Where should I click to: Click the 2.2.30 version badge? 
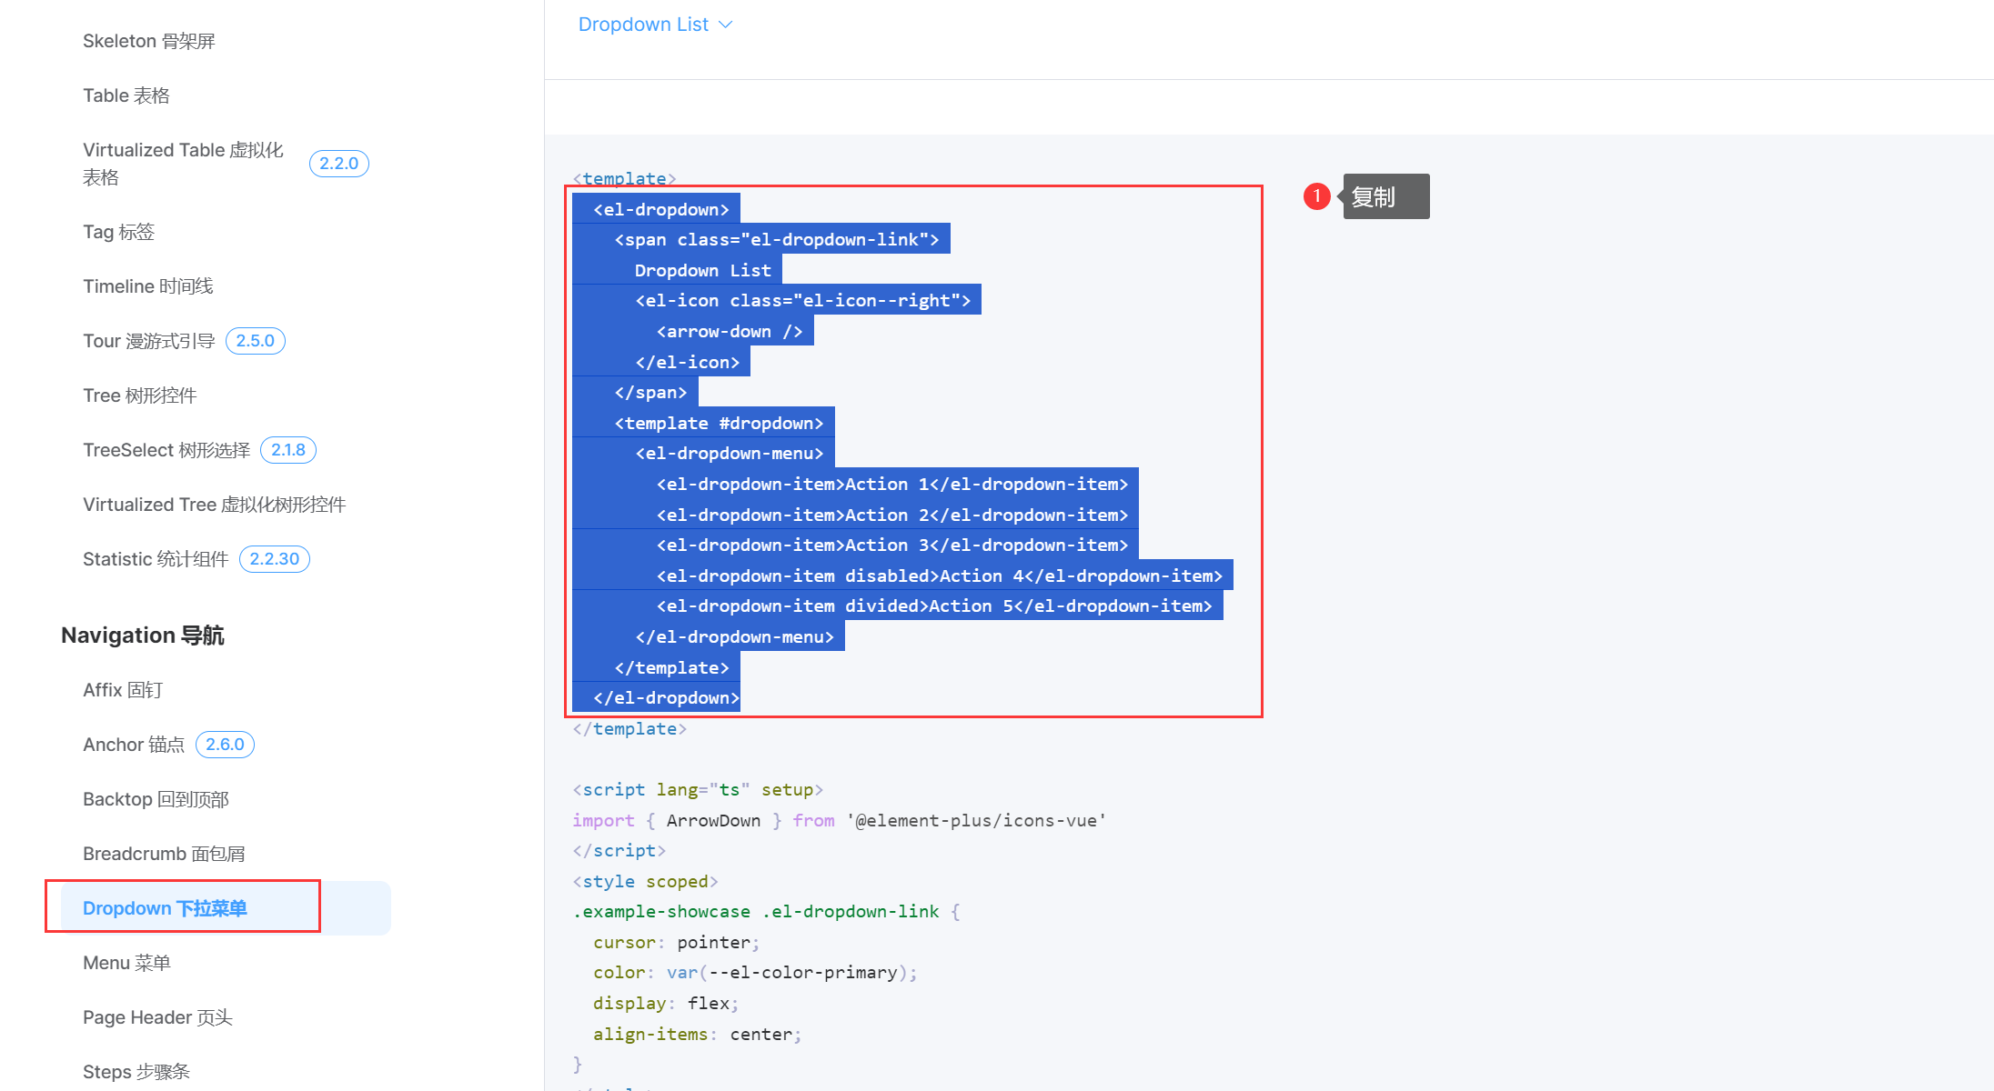275,559
